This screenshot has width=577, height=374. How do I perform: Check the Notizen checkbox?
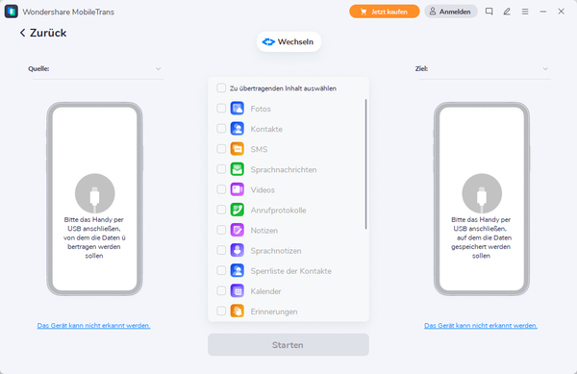click(x=221, y=230)
